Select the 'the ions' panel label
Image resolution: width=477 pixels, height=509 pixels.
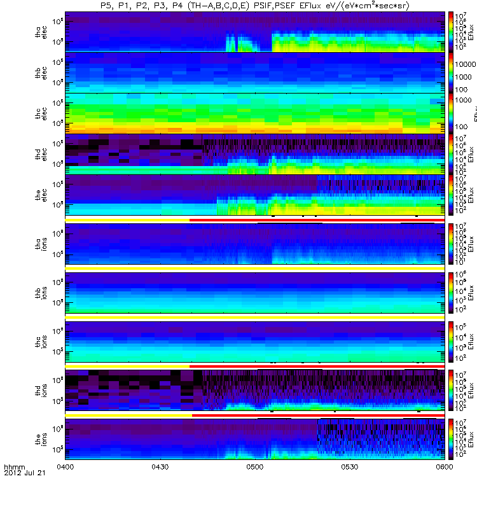click(x=41, y=440)
